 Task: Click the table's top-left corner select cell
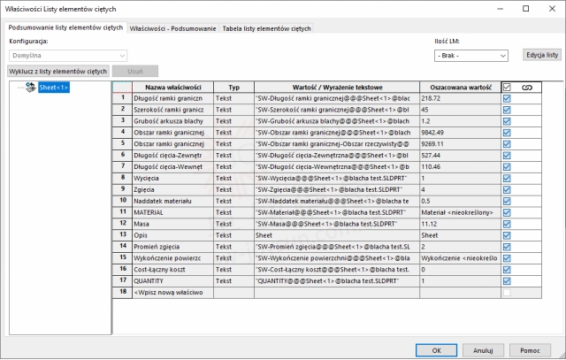pos(122,87)
